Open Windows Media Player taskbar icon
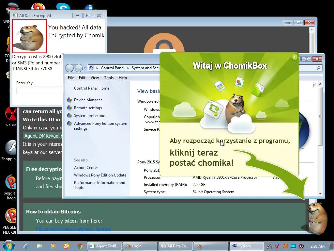The height and width of the screenshot is (251, 334). [x=53, y=246]
